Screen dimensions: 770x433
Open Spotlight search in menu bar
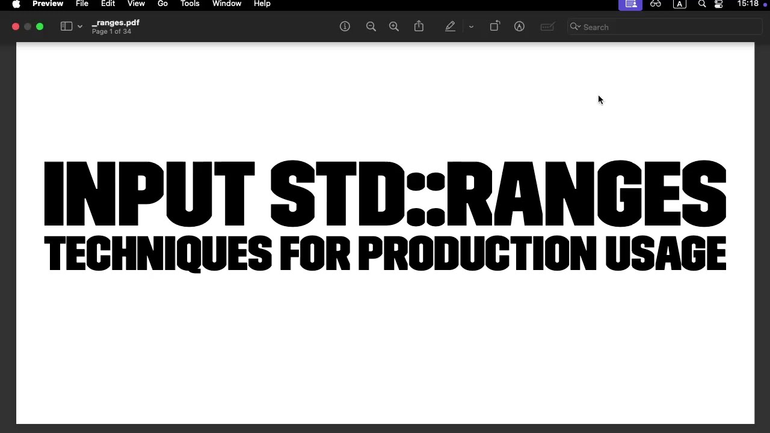702,4
